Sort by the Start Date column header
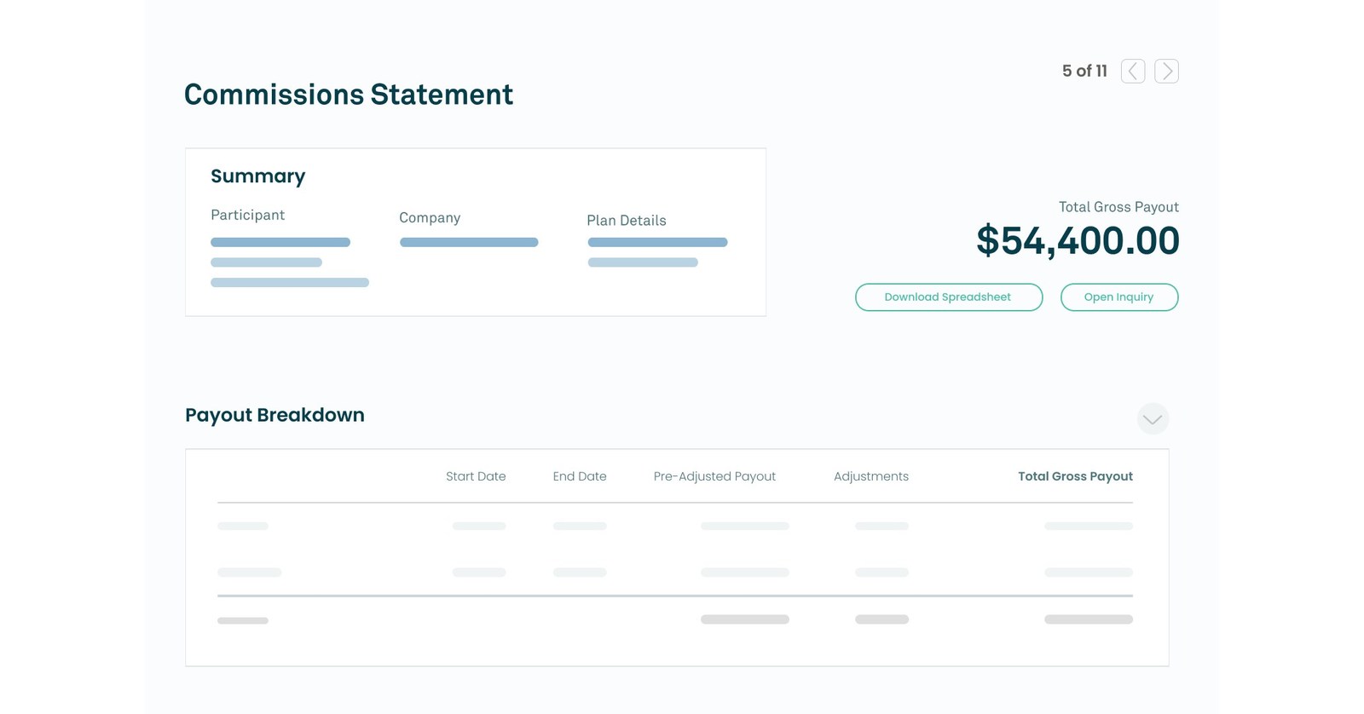Screen dimensions: 1364x714 coord(476,476)
